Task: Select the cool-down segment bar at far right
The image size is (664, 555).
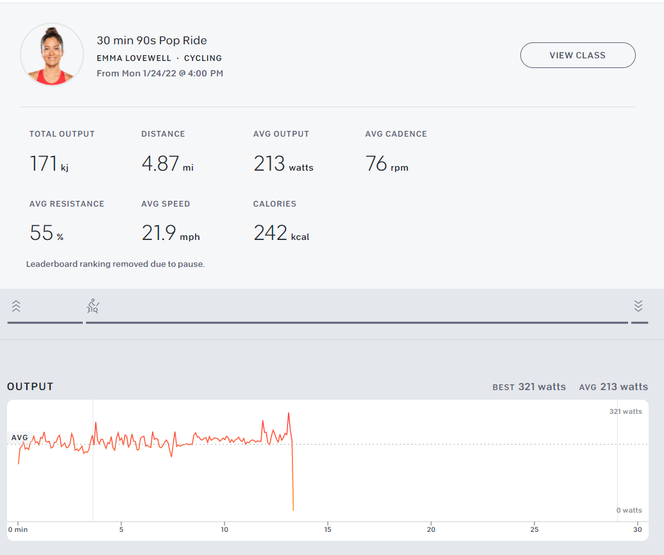Action: tap(639, 322)
